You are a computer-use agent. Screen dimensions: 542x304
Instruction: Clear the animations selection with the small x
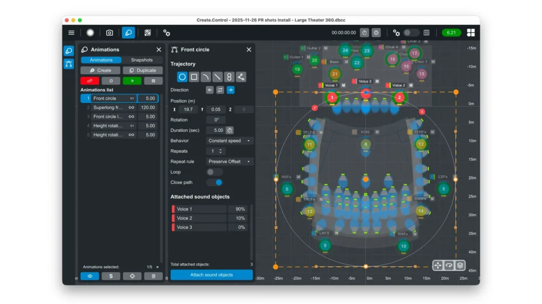158,267
